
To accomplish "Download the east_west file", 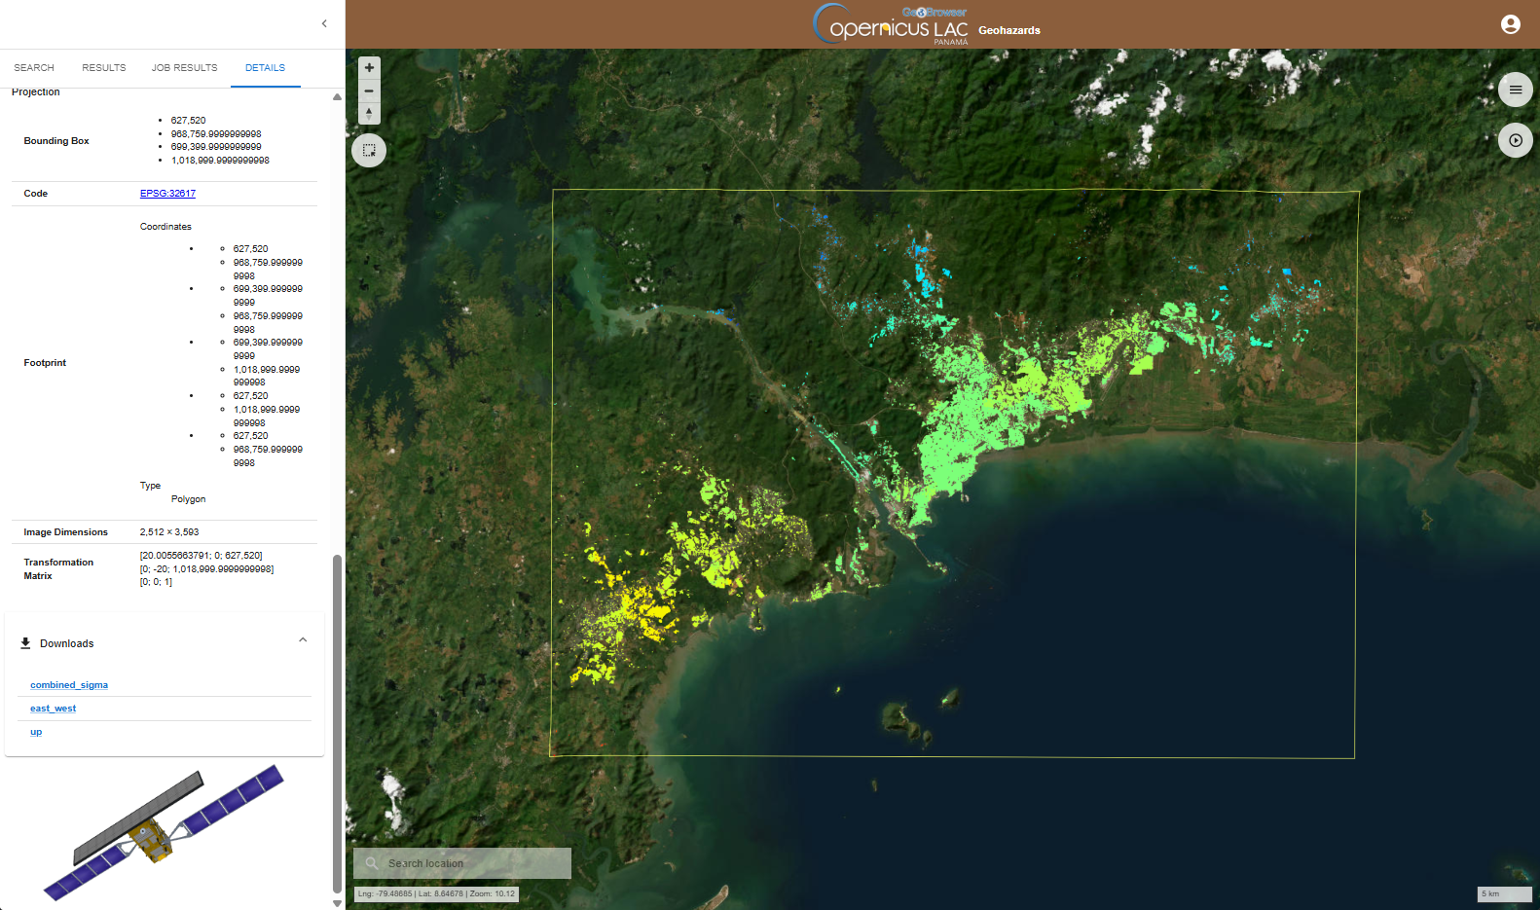I will click(53, 709).
